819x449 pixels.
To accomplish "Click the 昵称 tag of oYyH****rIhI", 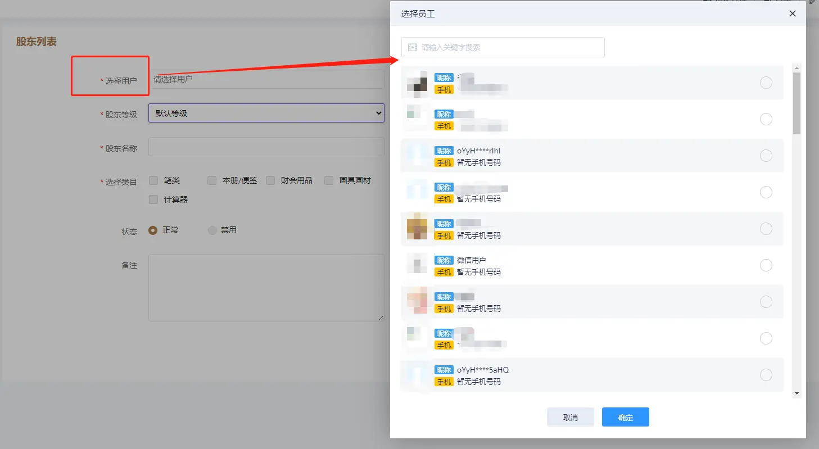I will pos(444,151).
